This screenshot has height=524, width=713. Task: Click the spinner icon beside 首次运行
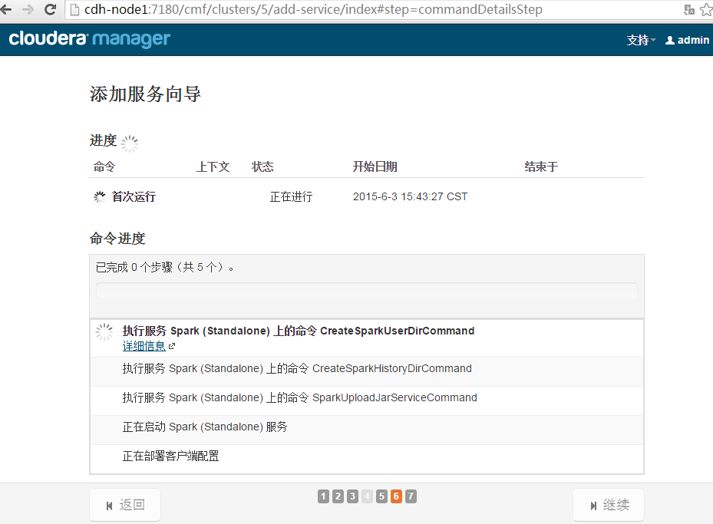(x=99, y=196)
